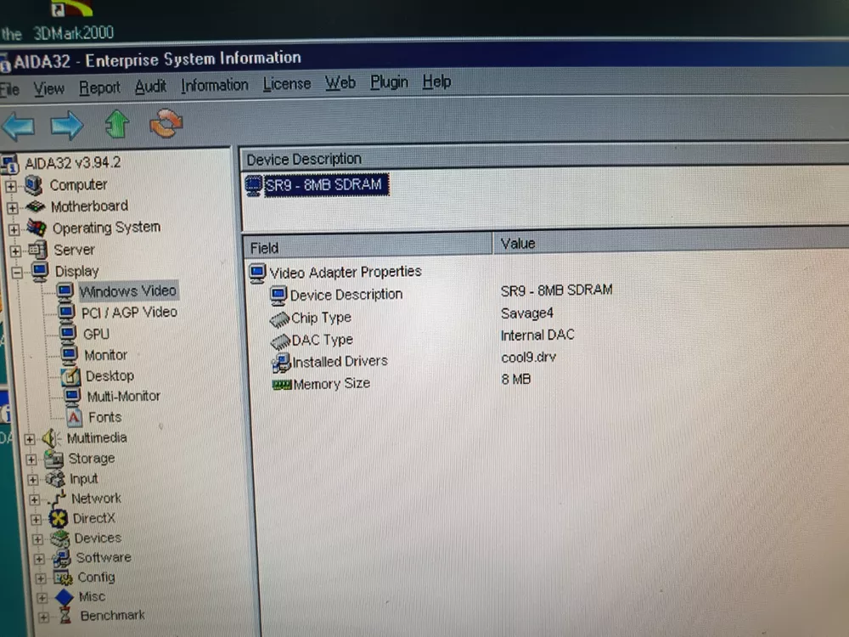Navigate forward using the right arrow icon
This screenshot has width=849, height=637.
coord(67,125)
